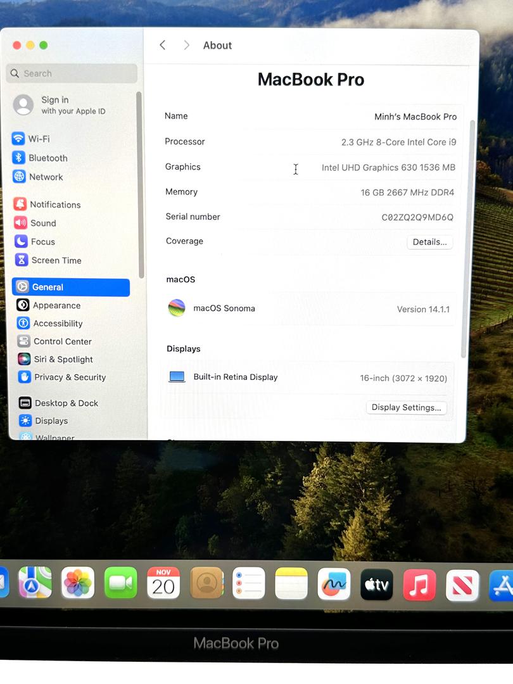Open Photos from the Dock

point(78,583)
